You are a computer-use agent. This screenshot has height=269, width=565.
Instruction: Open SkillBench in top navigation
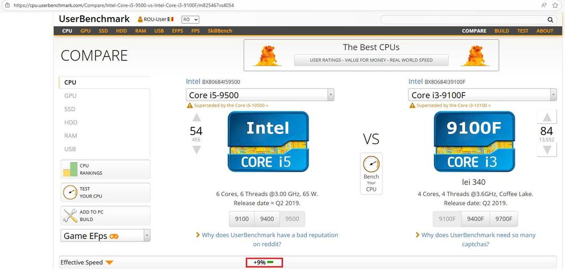point(220,31)
